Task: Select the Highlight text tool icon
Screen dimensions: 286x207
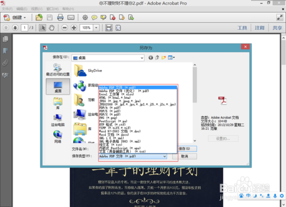Action: tap(104, 18)
